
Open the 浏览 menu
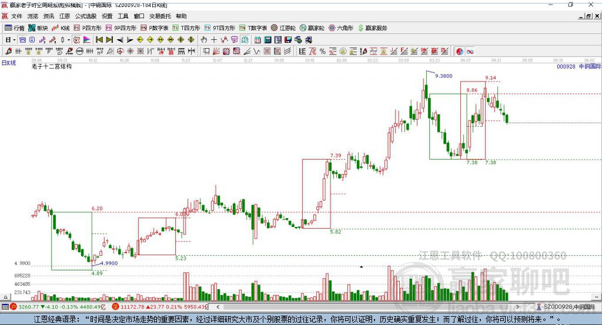(33, 16)
